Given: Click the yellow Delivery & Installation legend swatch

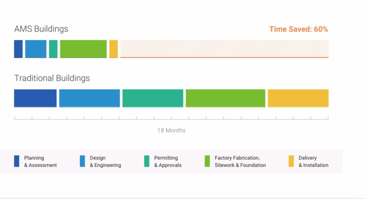Looking at the screenshot, I should coord(291,161).
